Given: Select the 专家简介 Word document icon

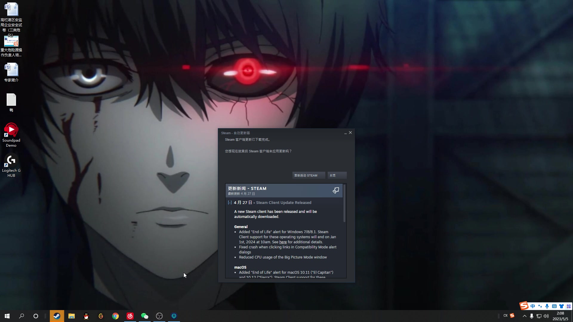Looking at the screenshot, I should [x=11, y=72].
